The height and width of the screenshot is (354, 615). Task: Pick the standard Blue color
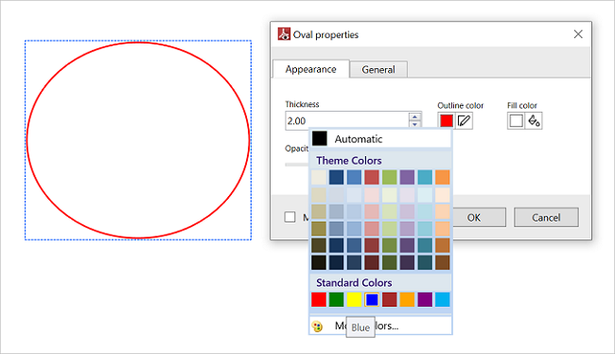tap(372, 299)
